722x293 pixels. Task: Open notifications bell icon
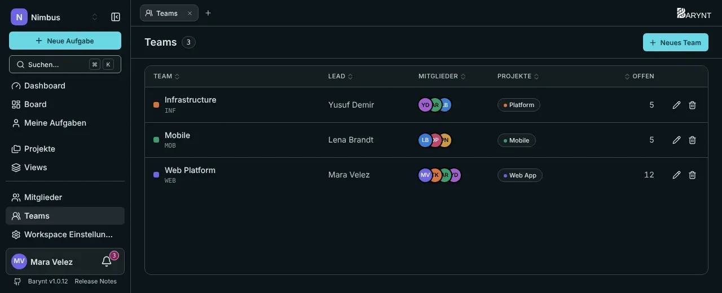(107, 261)
